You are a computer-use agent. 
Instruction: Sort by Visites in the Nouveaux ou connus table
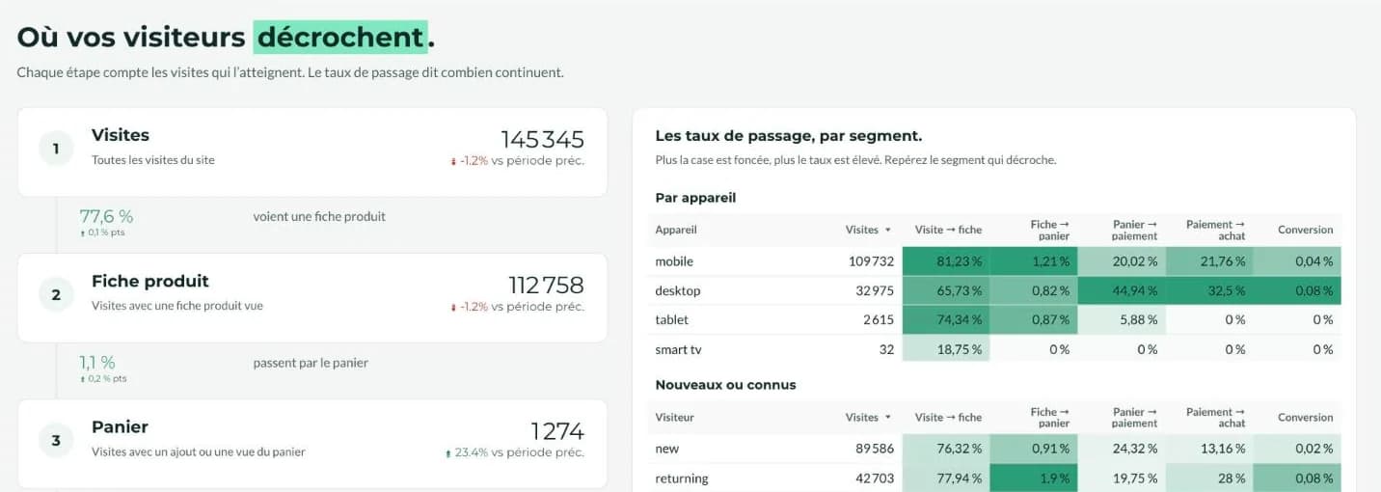pyautogui.click(x=868, y=418)
